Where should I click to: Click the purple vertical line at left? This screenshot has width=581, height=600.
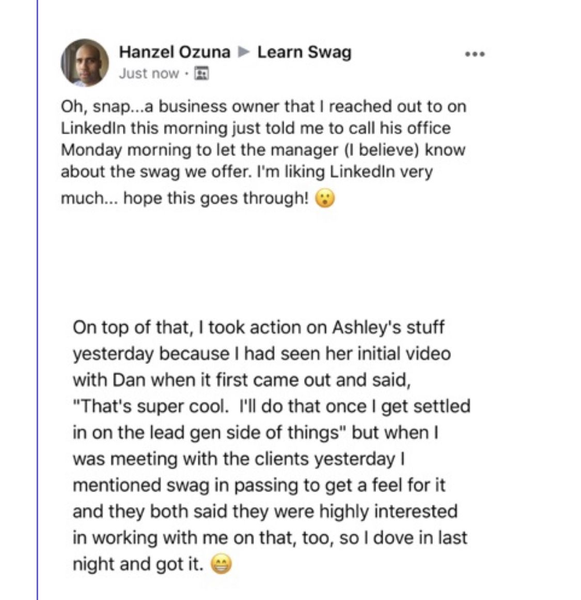tap(38, 299)
